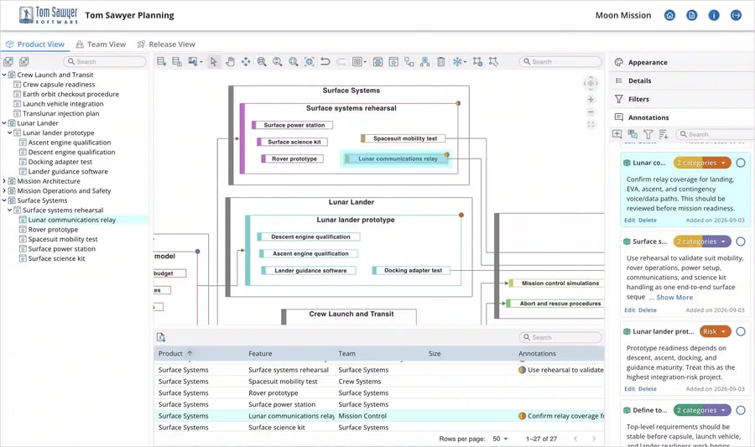Open the rows per page 50 dropdown
The width and height of the screenshot is (755, 447).
tap(501, 439)
